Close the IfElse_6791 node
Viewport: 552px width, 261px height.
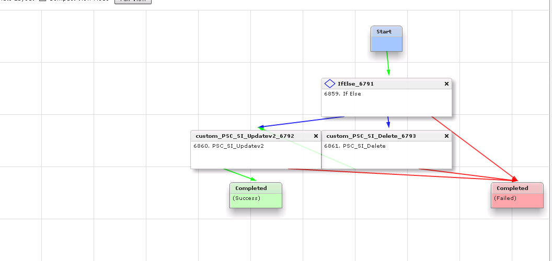tap(446, 84)
